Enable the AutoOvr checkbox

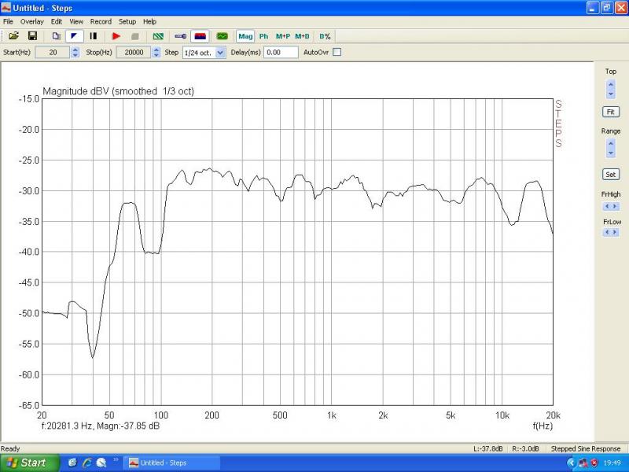click(x=337, y=52)
